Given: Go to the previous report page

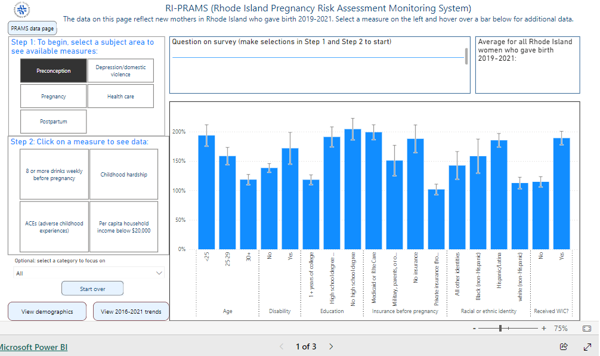Looking at the screenshot, I should tap(282, 347).
